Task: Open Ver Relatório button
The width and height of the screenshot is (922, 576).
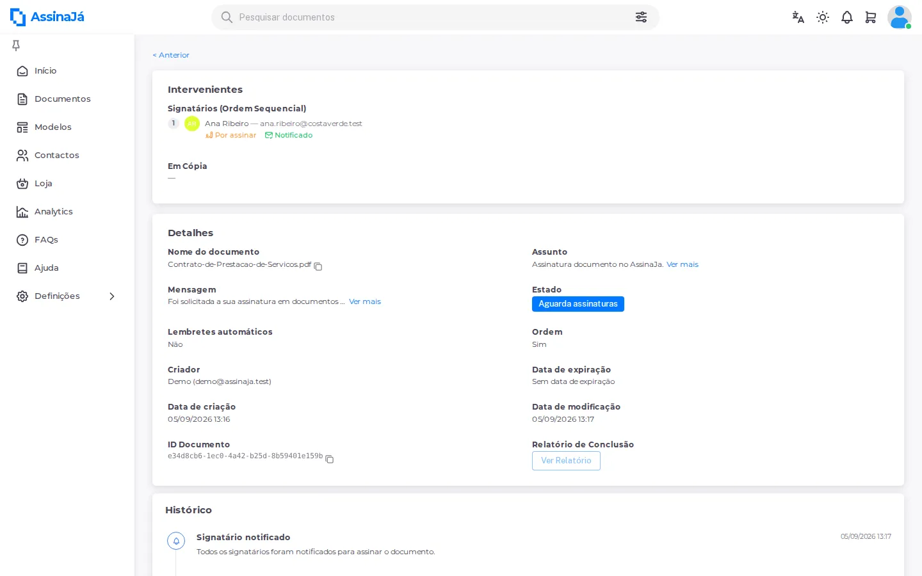Action: pos(566,461)
